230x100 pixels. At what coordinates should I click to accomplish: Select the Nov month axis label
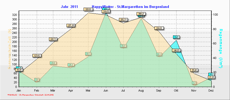(194, 91)
